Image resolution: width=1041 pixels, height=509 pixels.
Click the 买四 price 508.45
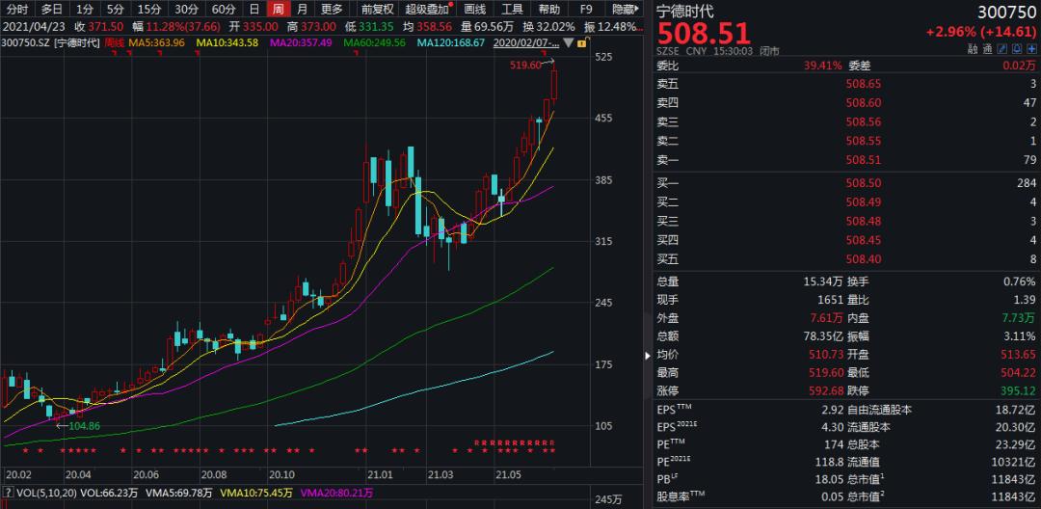(x=864, y=240)
